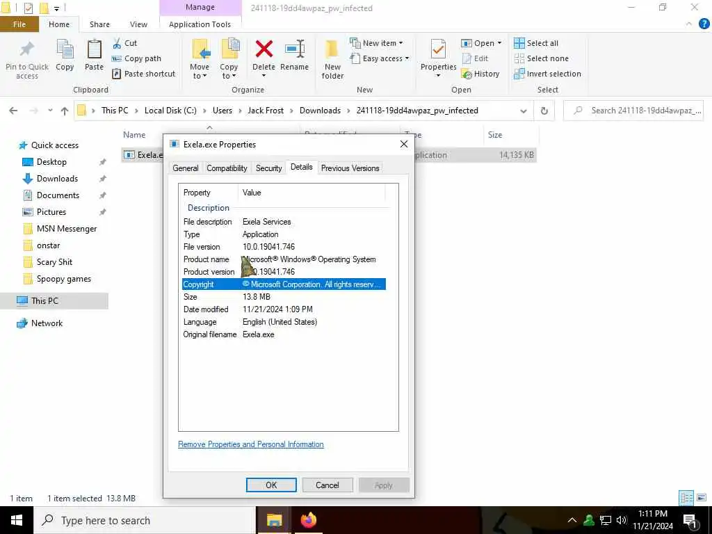Open Desktop in navigation pane
712x534 pixels.
51,162
